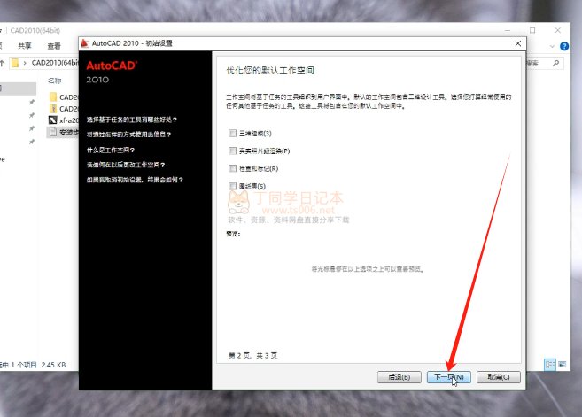This screenshot has width=582, height=417.
Task: Switch Explorer to large icons view
Action: (x=563, y=365)
